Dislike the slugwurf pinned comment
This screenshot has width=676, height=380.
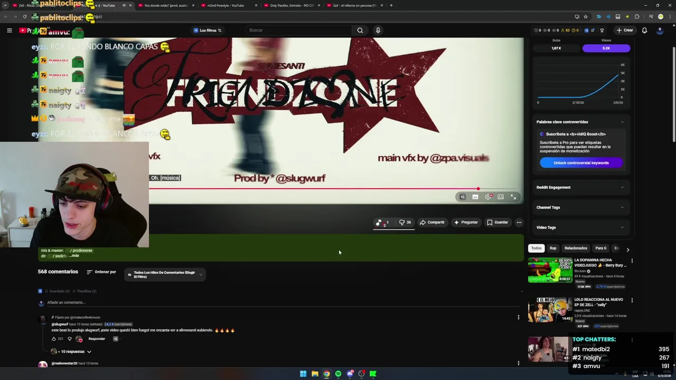69,339
